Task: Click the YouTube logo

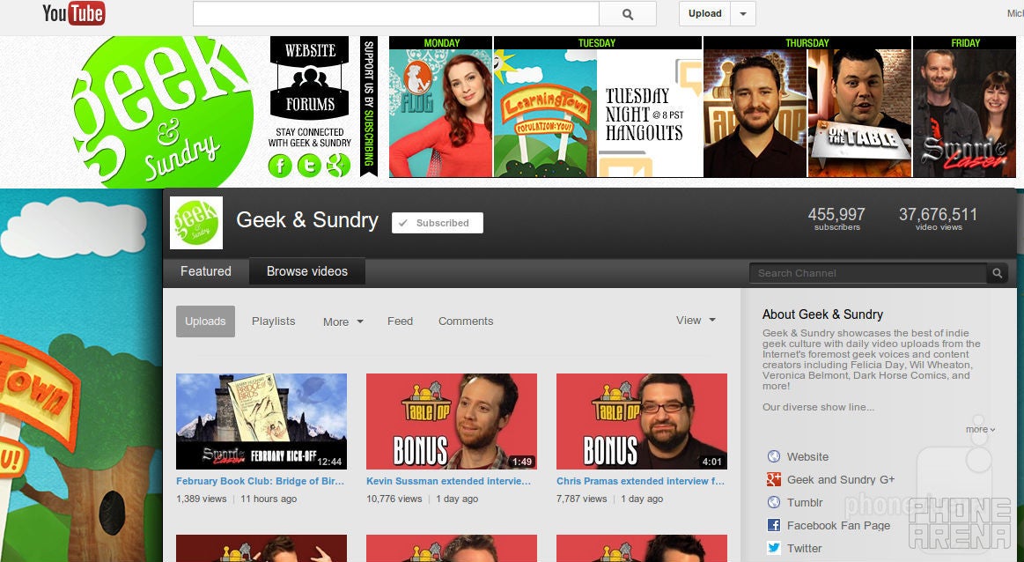Action: tap(73, 13)
